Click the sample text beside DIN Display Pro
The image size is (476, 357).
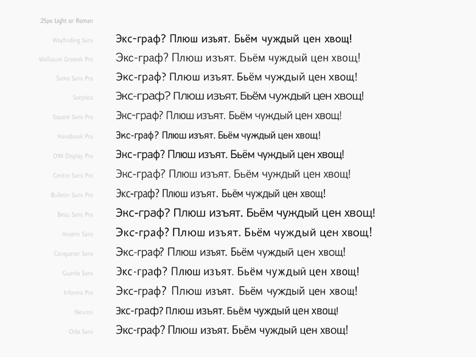click(230, 155)
